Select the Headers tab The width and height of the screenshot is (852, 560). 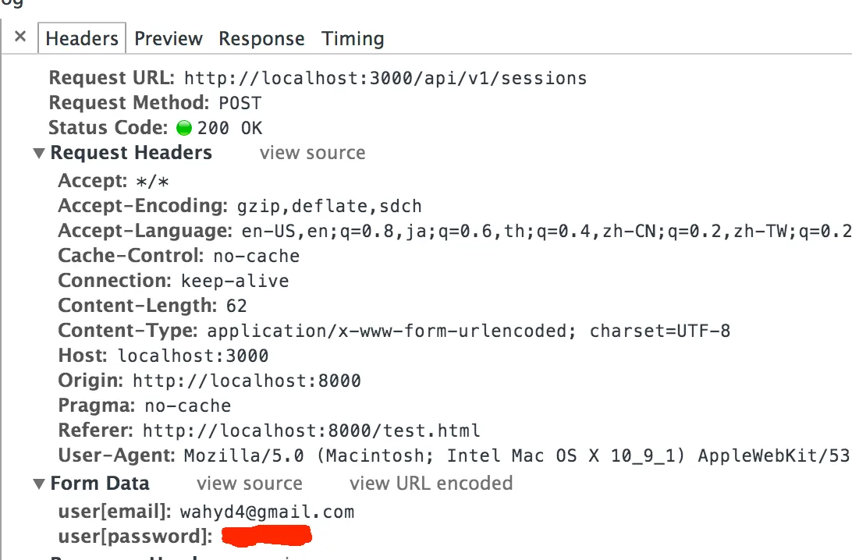[x=82, y=38]
